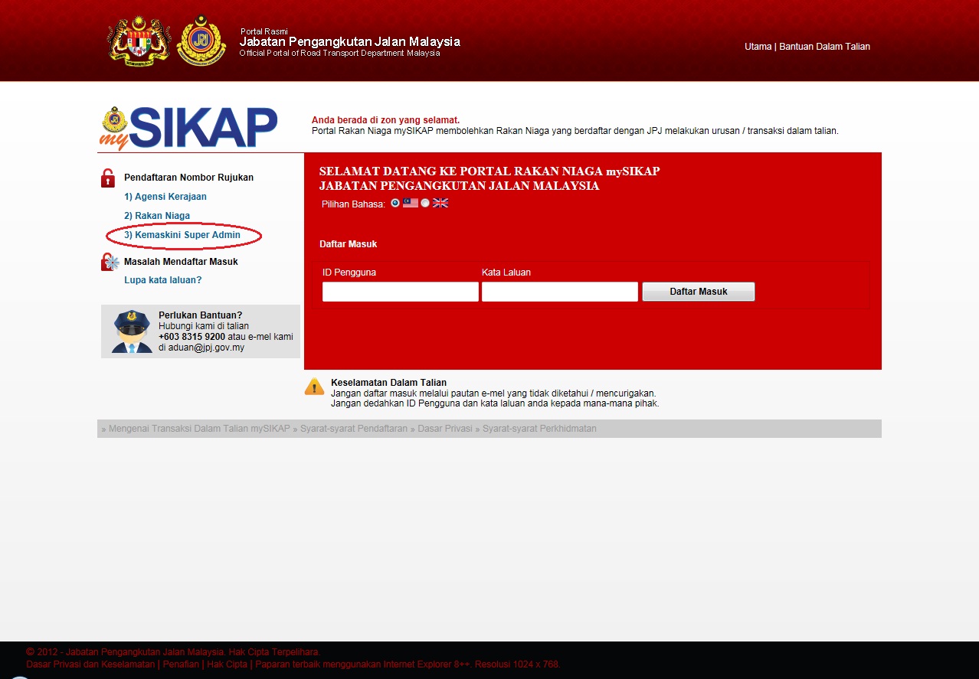Open Mengenai Transaksi Dalam Talian mySIKAP link
The image size is (979, 679).
click(199, 429)
